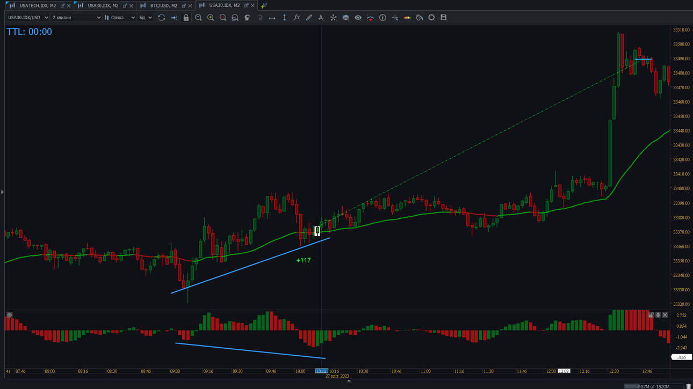Viewport: 693px width, 389px height.
Task: Close the BTC/USD, M2 tab
Action: click(190, 6)
